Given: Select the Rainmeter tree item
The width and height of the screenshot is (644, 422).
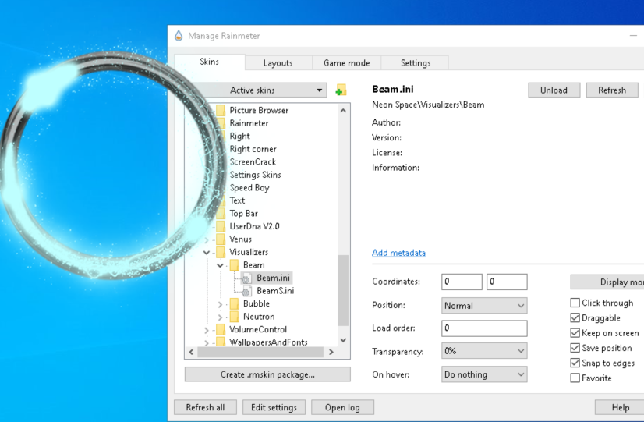Looking at the screenshot, I should (x=249, y=123).
